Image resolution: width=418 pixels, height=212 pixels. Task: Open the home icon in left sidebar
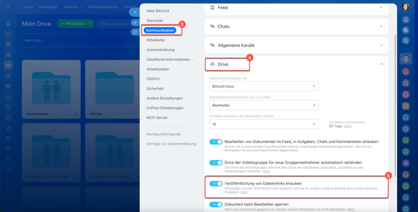click(x=8, y=23)
